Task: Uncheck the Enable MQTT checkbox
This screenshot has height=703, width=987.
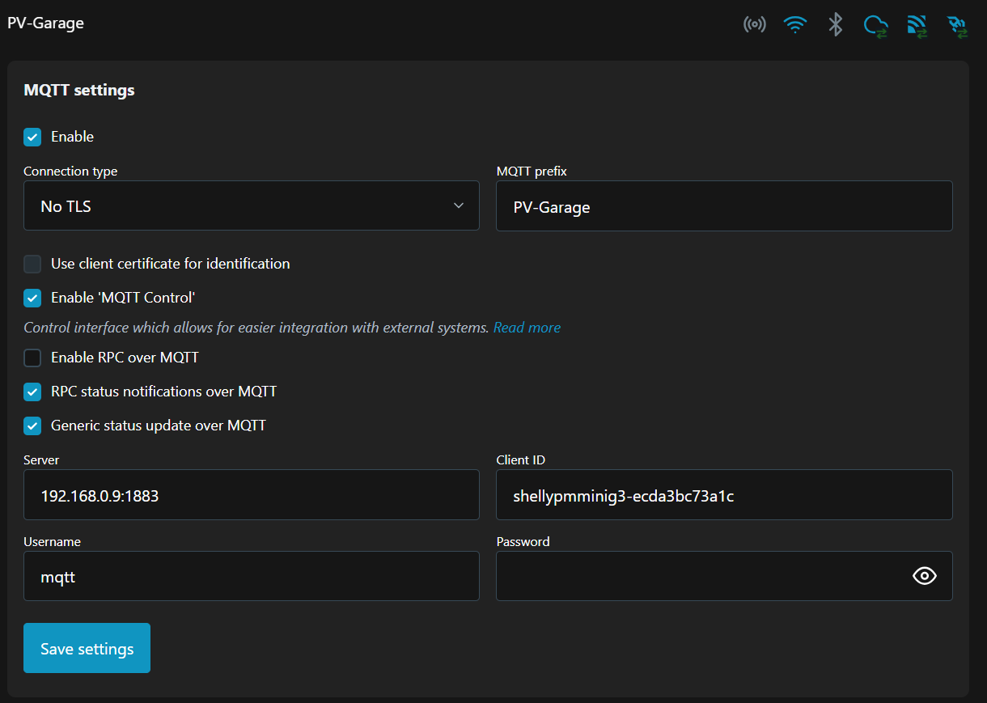Action: [x=32, y=137]
